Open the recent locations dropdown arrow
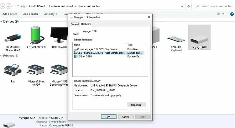The width and height of the screenshot is (235, 128). (14, 6)
